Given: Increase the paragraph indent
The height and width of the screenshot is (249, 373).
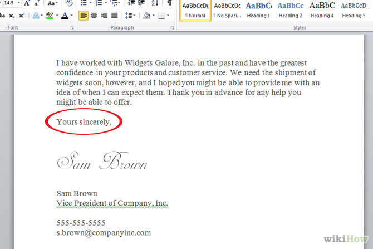Looking at the screenshot, I should point(141,3).
